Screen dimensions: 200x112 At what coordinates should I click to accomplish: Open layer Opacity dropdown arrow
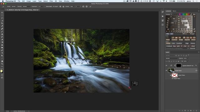[188, 58]
